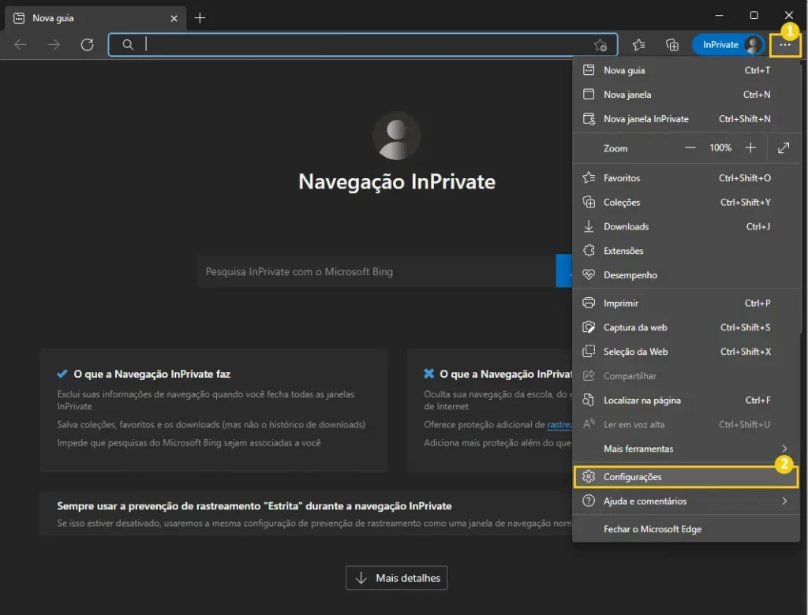Click the Localizar na página icon

click(589, 400)
